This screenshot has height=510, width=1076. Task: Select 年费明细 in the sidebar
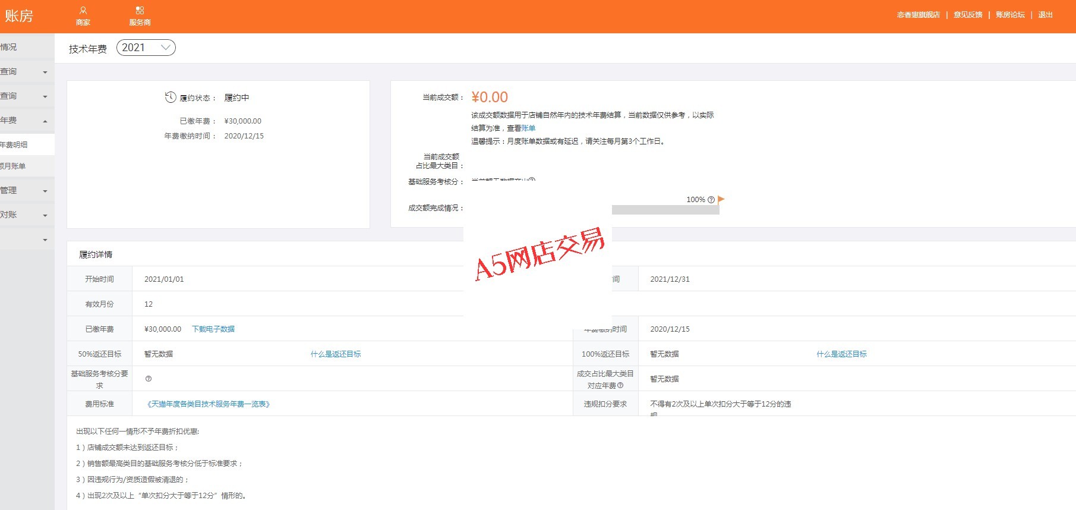pyautogui.click(x=14, y=144)
